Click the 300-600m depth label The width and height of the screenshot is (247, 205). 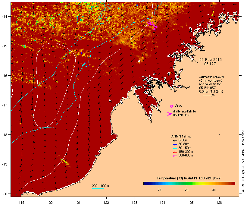(x=186, y=156)
